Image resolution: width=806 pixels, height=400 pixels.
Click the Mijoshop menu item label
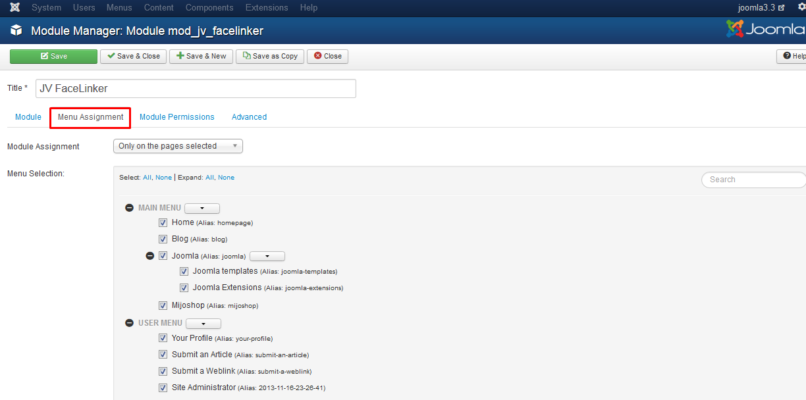click(188, 305)
